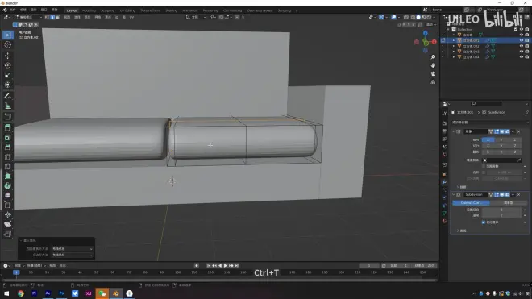The height and width of the screenshot is (299, 532).
Task: Select the Edge Slide tool
Action: (x=8, y=205)
